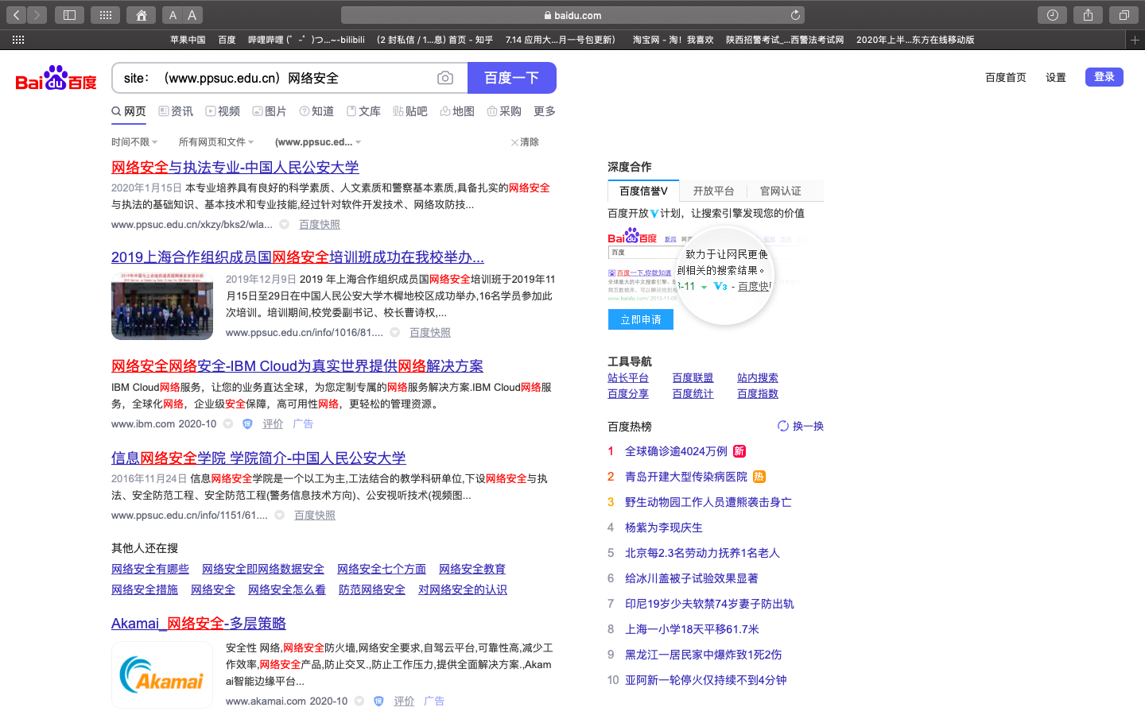Switch to the 图片 tab
The image size is (1145, 715).
click(270, 111)
